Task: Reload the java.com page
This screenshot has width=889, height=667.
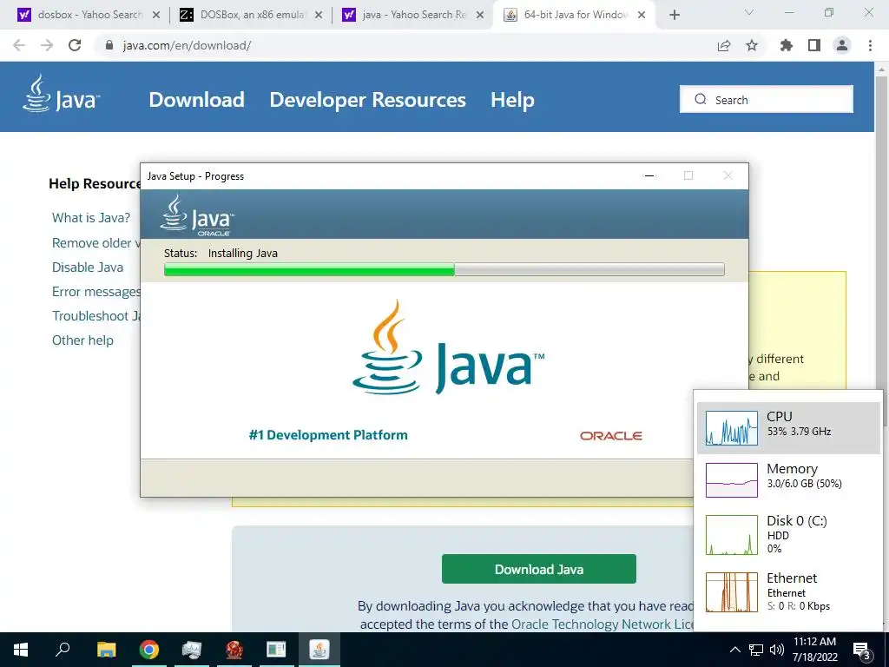Action: [x=75, y=45]
